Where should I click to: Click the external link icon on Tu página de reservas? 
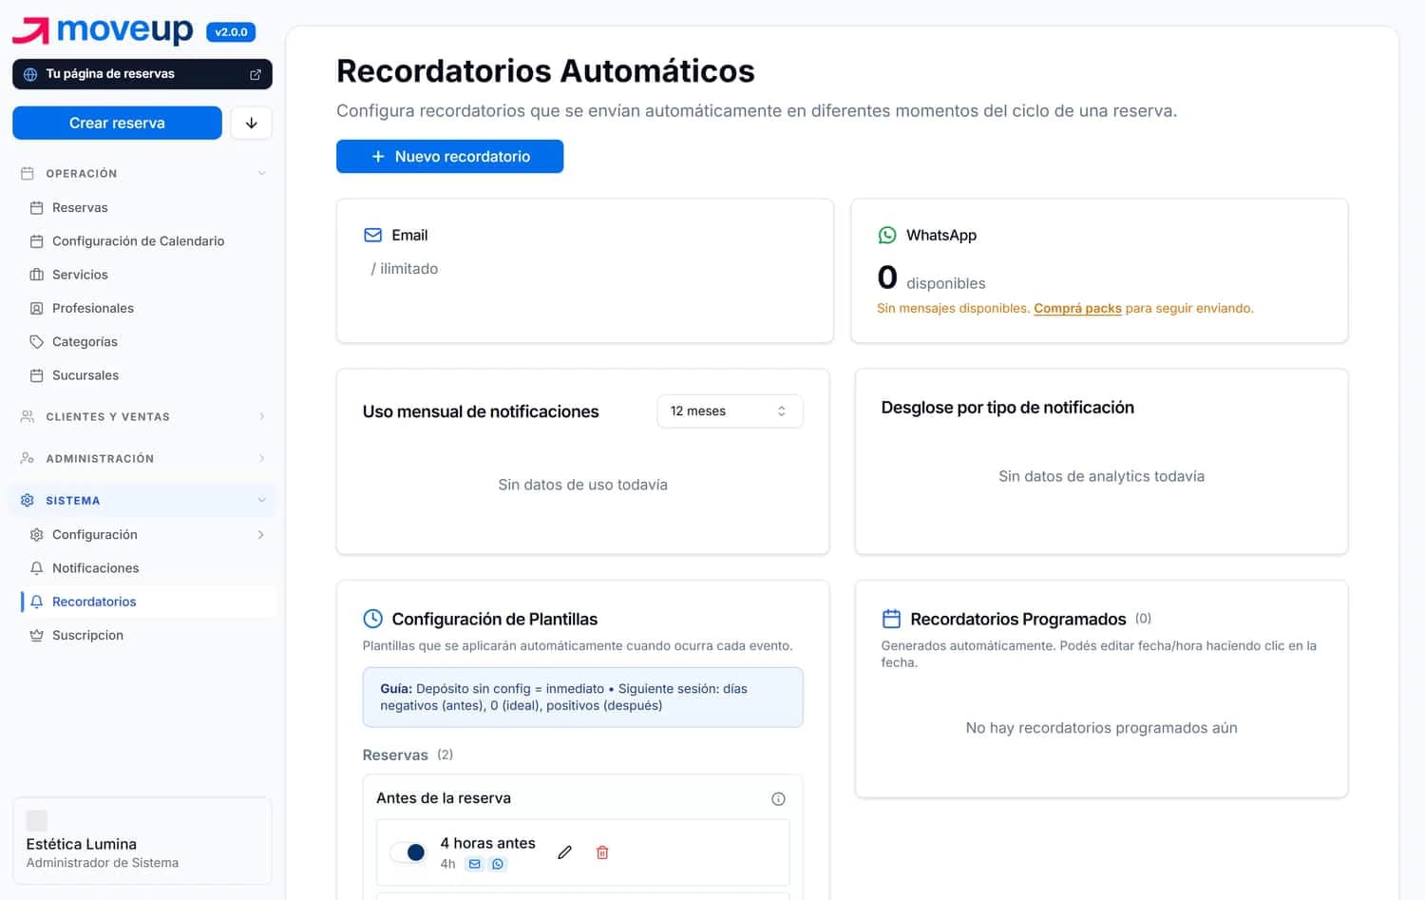[x=256, y=74]
